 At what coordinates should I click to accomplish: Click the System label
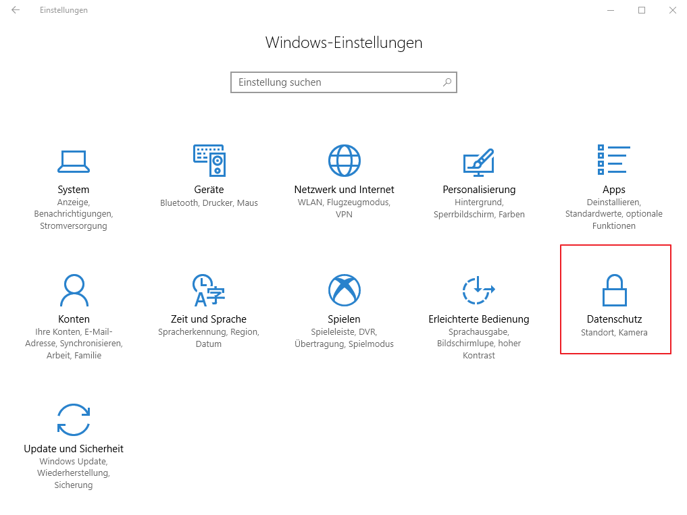point(74,190)
